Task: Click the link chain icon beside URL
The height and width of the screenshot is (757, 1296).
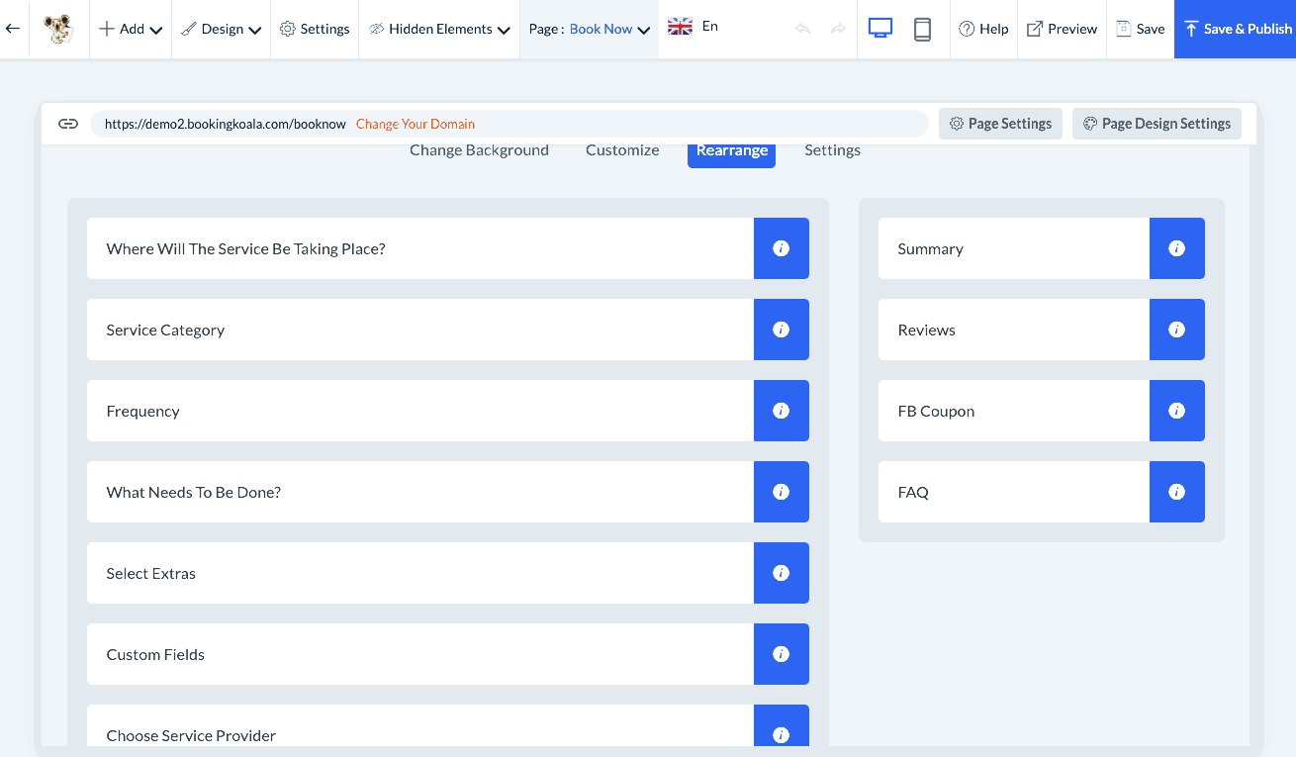Action: coord(68,124)
